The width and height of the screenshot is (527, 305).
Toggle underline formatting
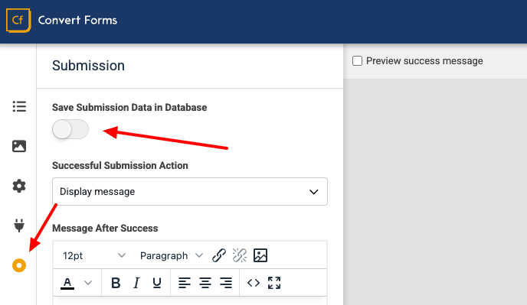click(156, 283)
